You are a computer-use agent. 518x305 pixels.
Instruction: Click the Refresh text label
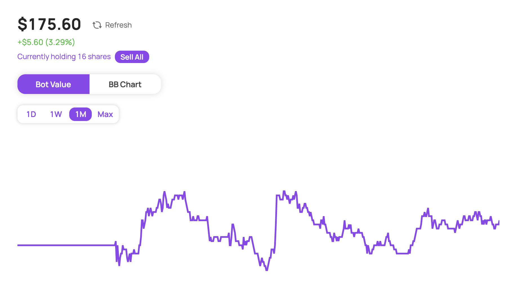118,25
